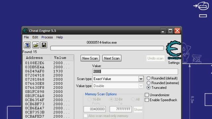This screenshot has width=212, height=119.
Task: Select address row 06D49AF0 with value 1930
Action: (48, 71)
